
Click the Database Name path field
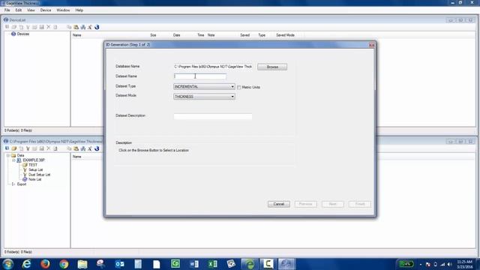point(213,67)
